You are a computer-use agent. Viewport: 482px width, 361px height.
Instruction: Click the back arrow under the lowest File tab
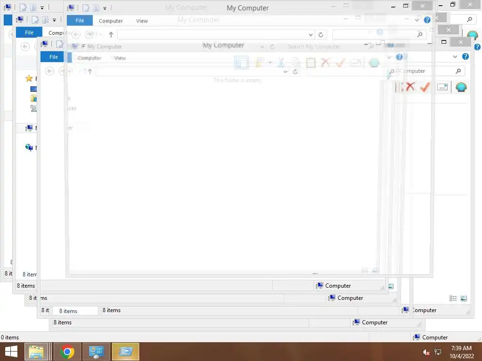coord(49,71)
